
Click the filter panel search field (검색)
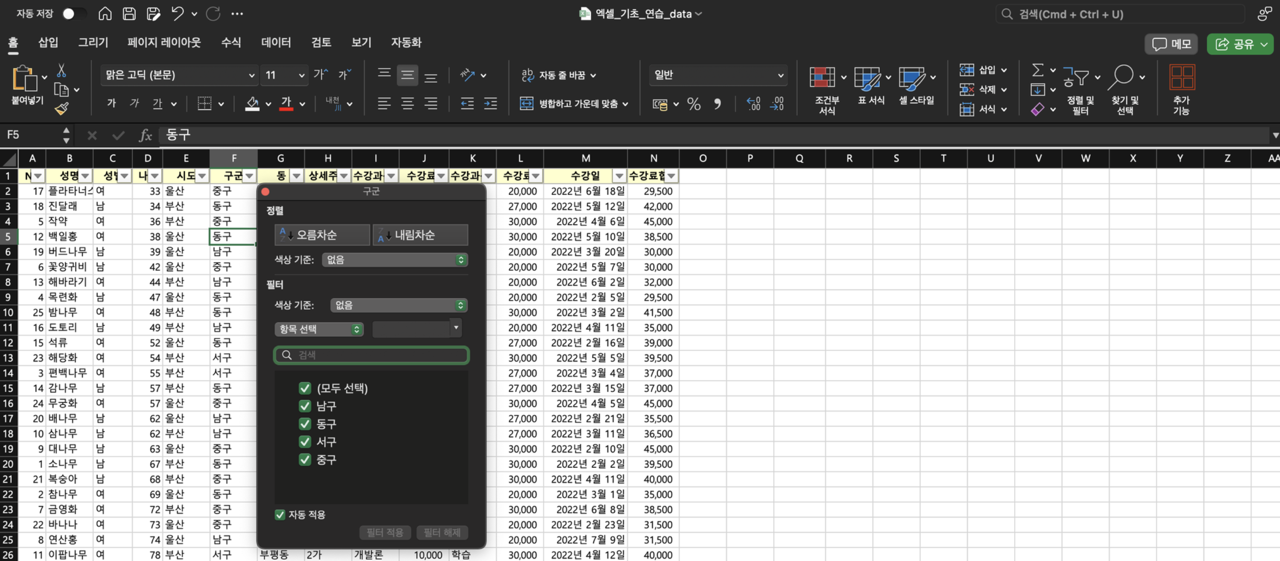click(x=372, y=355)
